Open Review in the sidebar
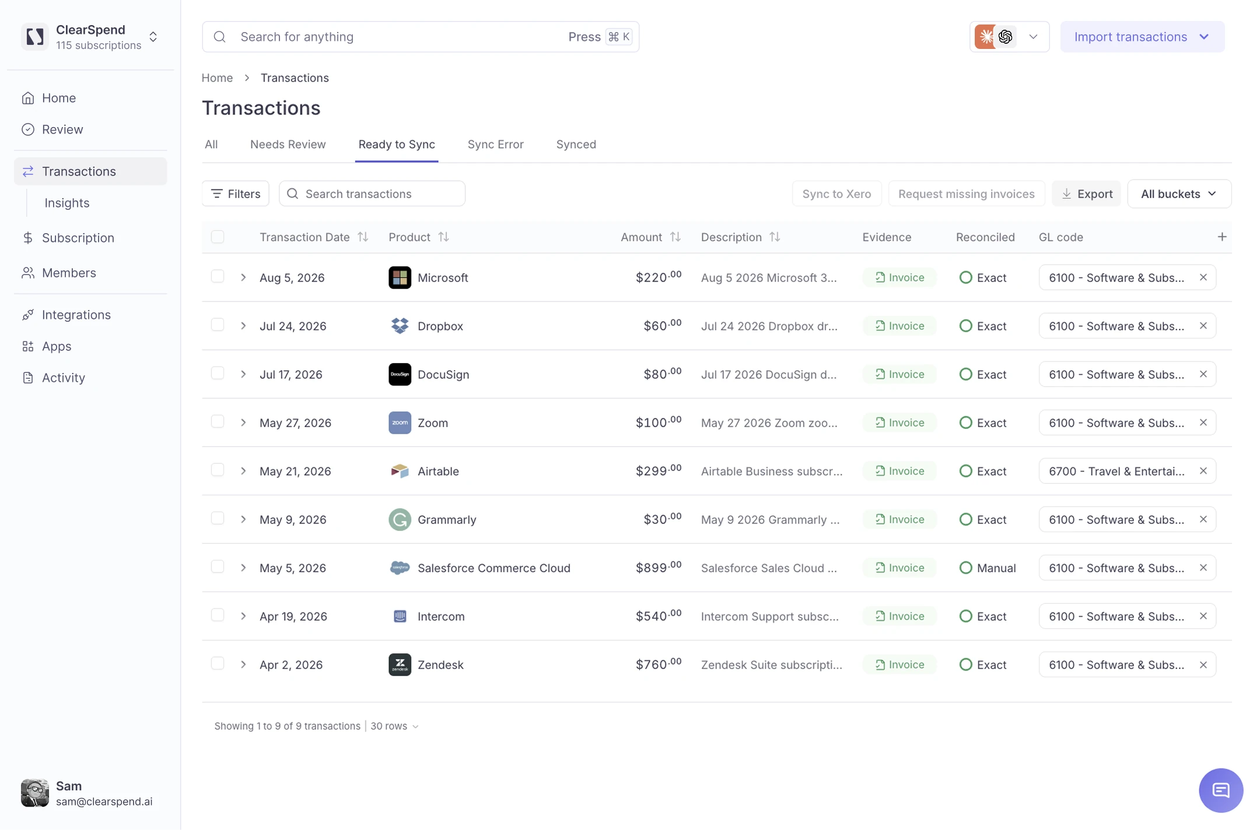The height and width of the screenshot is (830, 1260). tap(62, 129)
